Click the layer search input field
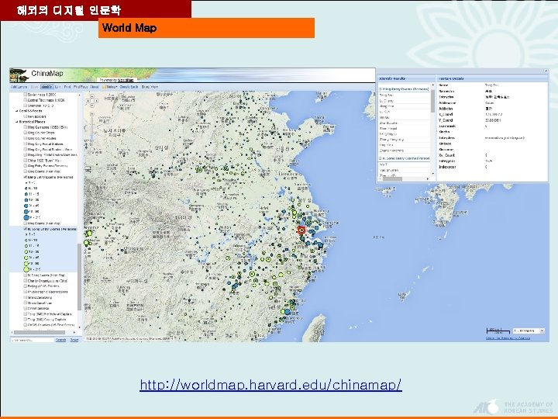This screenshot has height=419, width=558. click(33, 340)
